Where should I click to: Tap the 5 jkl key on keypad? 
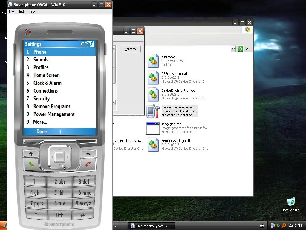(x=59, y=192)
